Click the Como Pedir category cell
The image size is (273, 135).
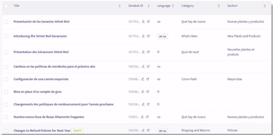[189, 79]
